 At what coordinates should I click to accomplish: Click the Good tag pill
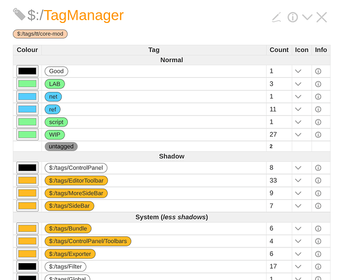(57, 71)
